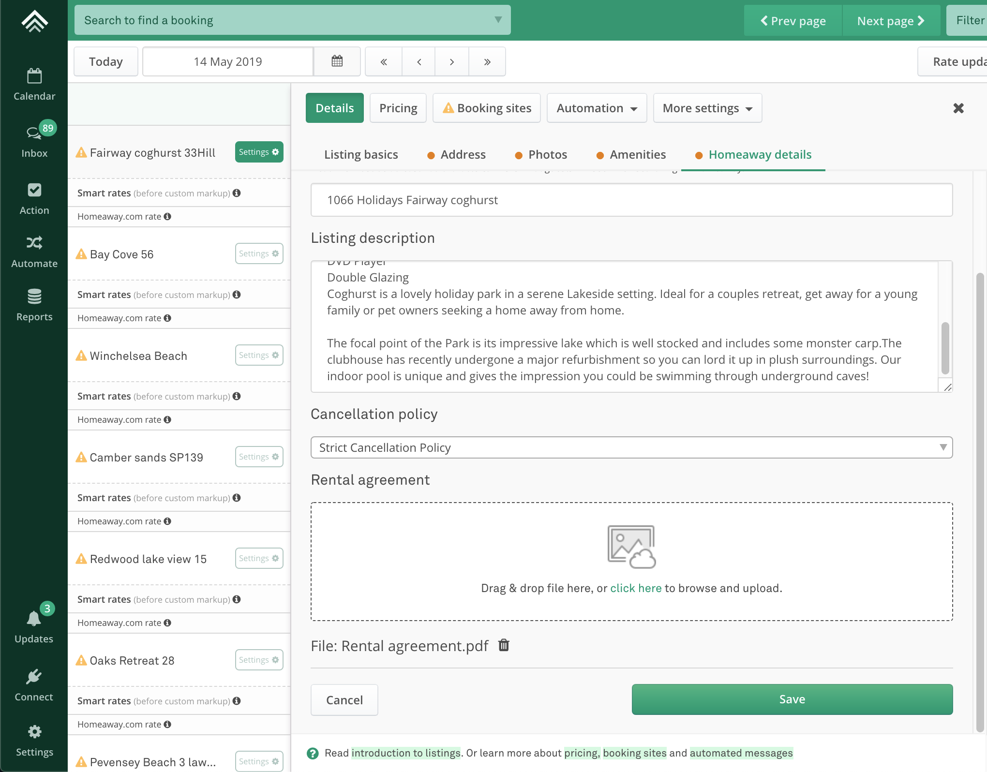This screenshot has height=772, width=987.
Task: Close the listing details panel
Action: (958, 108)
